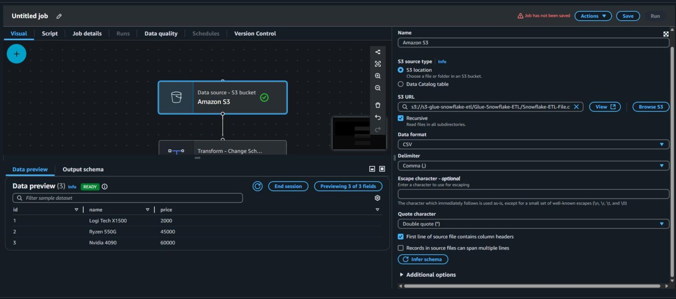Zoom in on the canvas

[x=378, y=76]
